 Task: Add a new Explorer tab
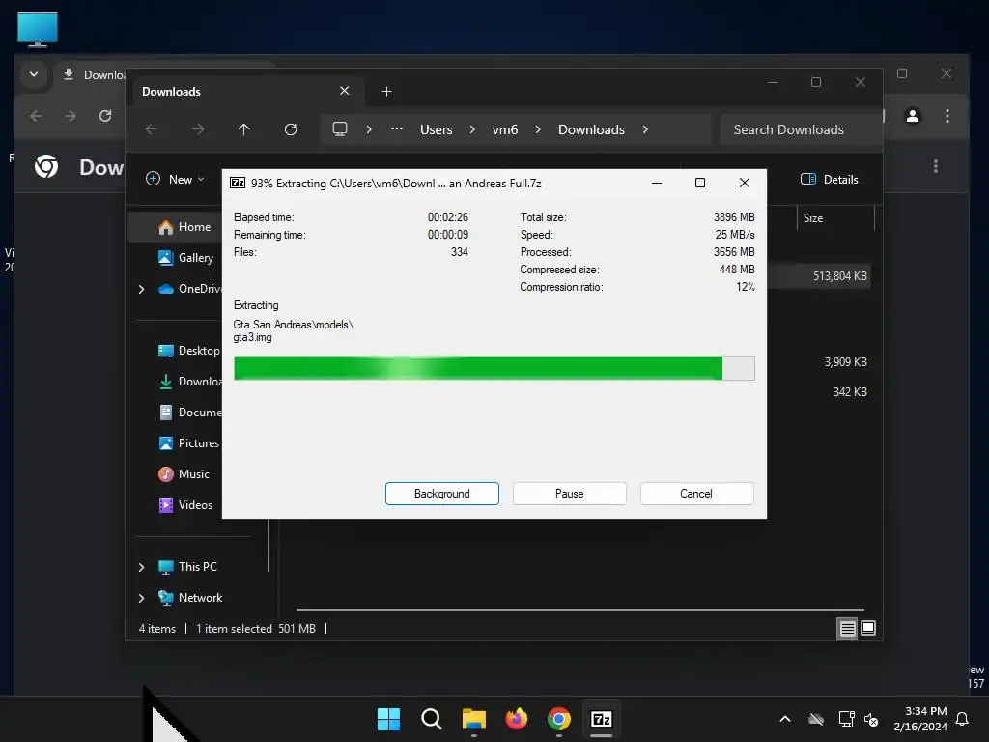pos(386,92)
